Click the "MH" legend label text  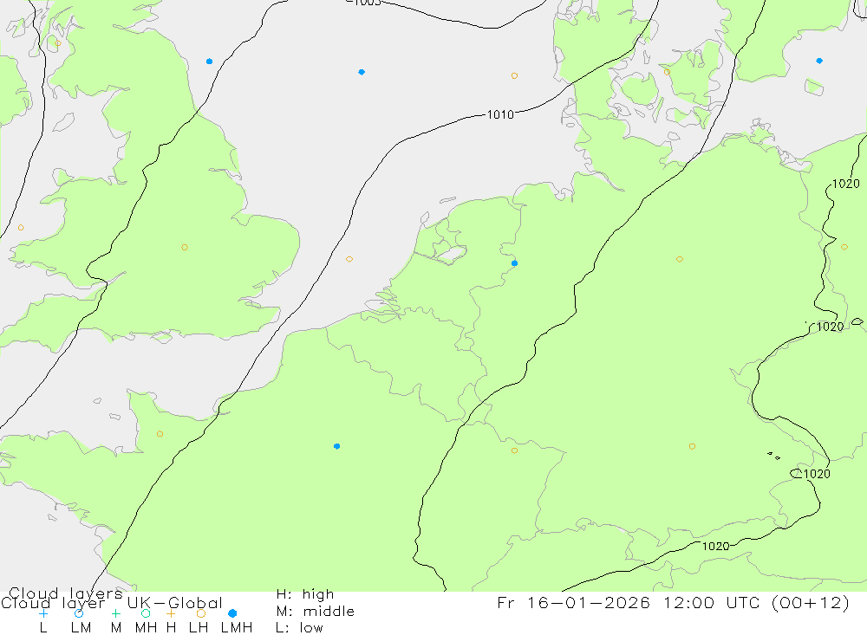pyautogui.click(x=146, y=628)
